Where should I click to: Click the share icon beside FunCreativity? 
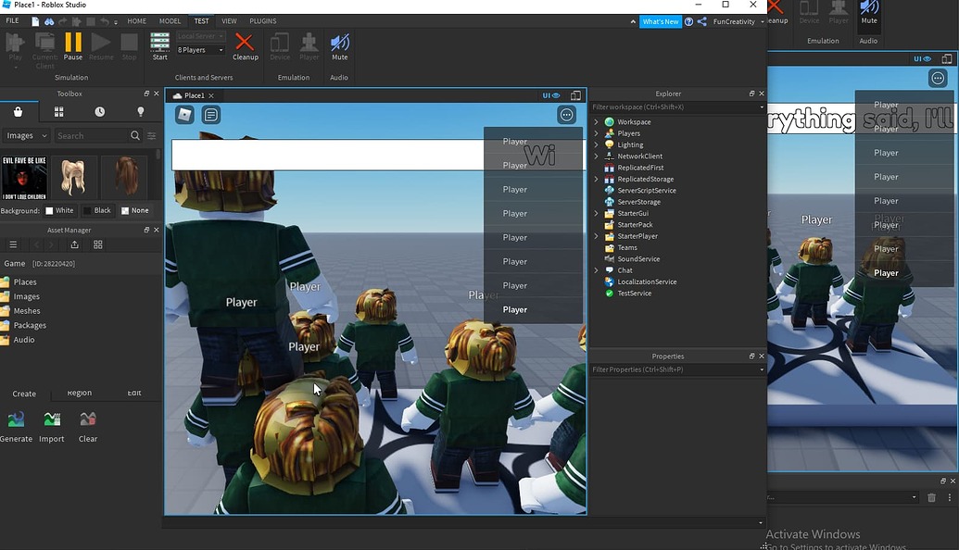point(702,21)
